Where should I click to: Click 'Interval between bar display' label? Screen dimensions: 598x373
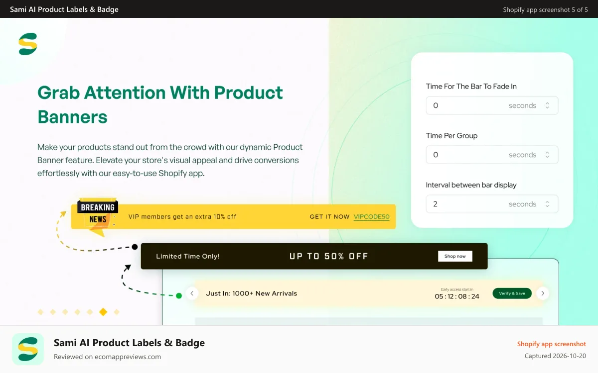(471, 185)
